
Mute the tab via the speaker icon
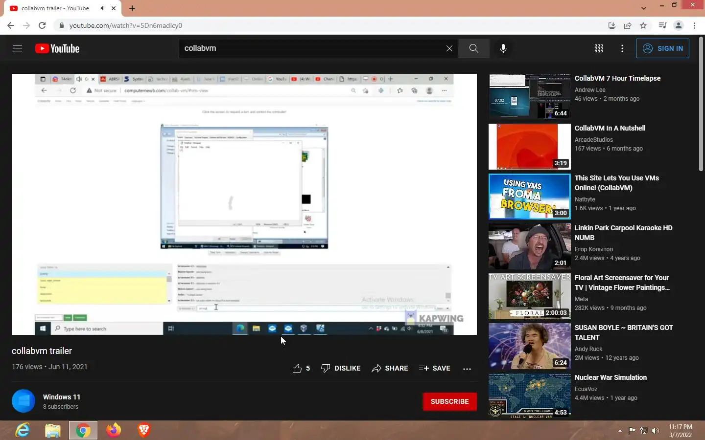tap(103, 8)
